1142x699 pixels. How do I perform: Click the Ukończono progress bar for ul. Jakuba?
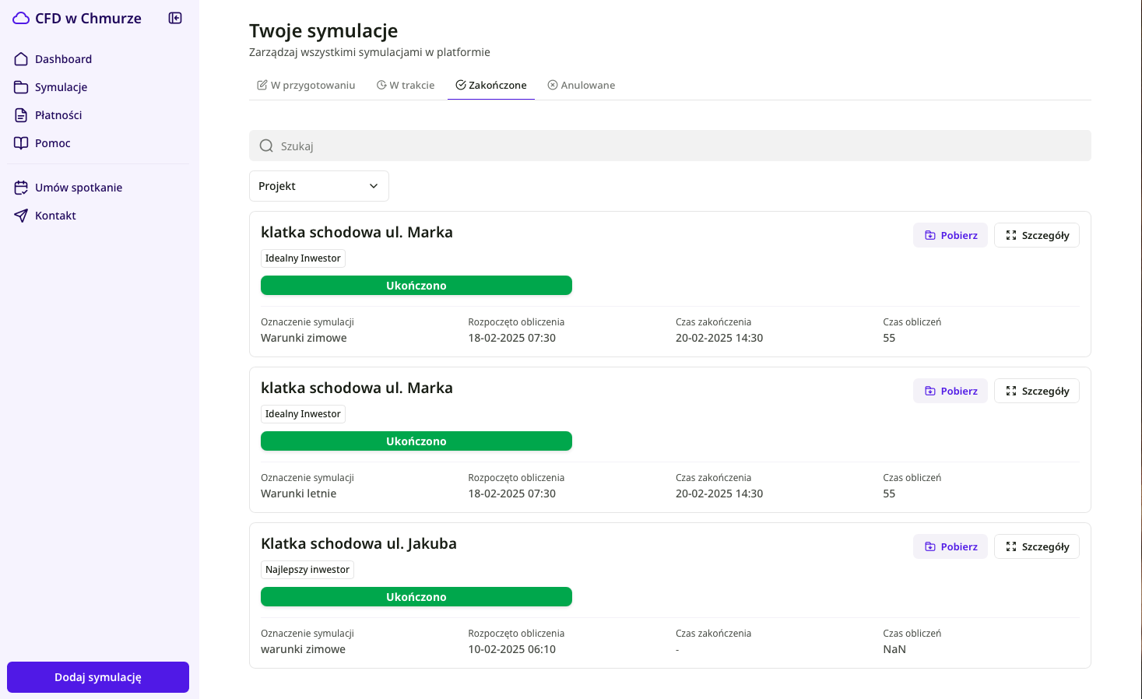pyautogui.click(x=416, y=597)
